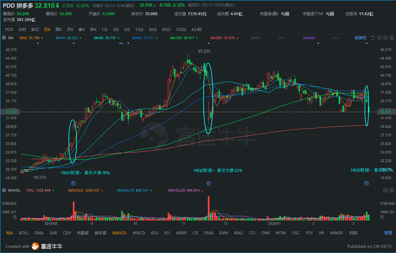Image resolution: width=396 pixels, height=253 pixels.
Task: Select the DMA sub-indicator
Action: 209,233
